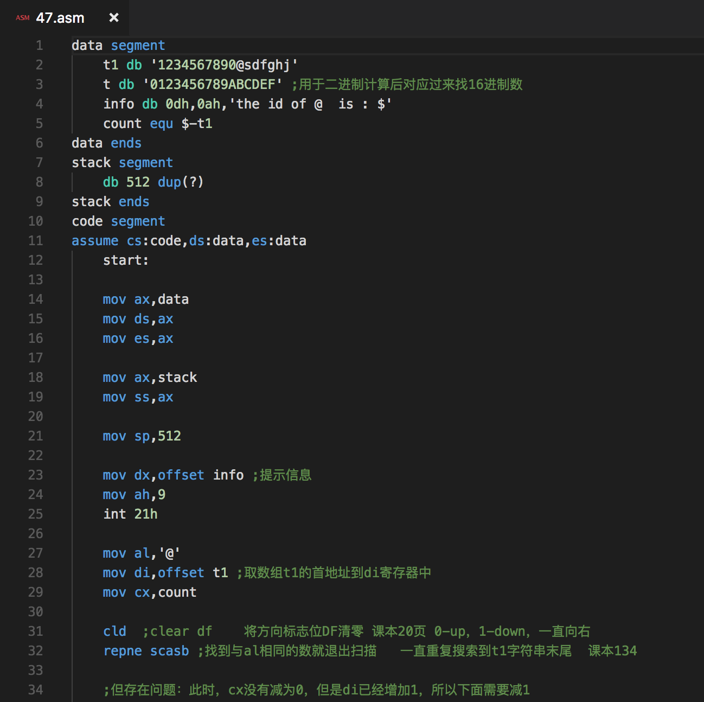Click the 'assume cs:code' directive line

189,241
